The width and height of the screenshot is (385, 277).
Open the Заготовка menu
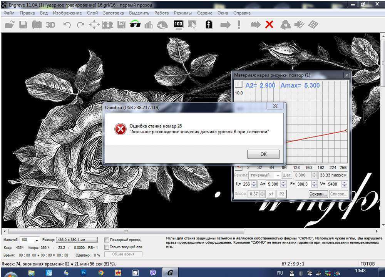[x=113, y=13]
